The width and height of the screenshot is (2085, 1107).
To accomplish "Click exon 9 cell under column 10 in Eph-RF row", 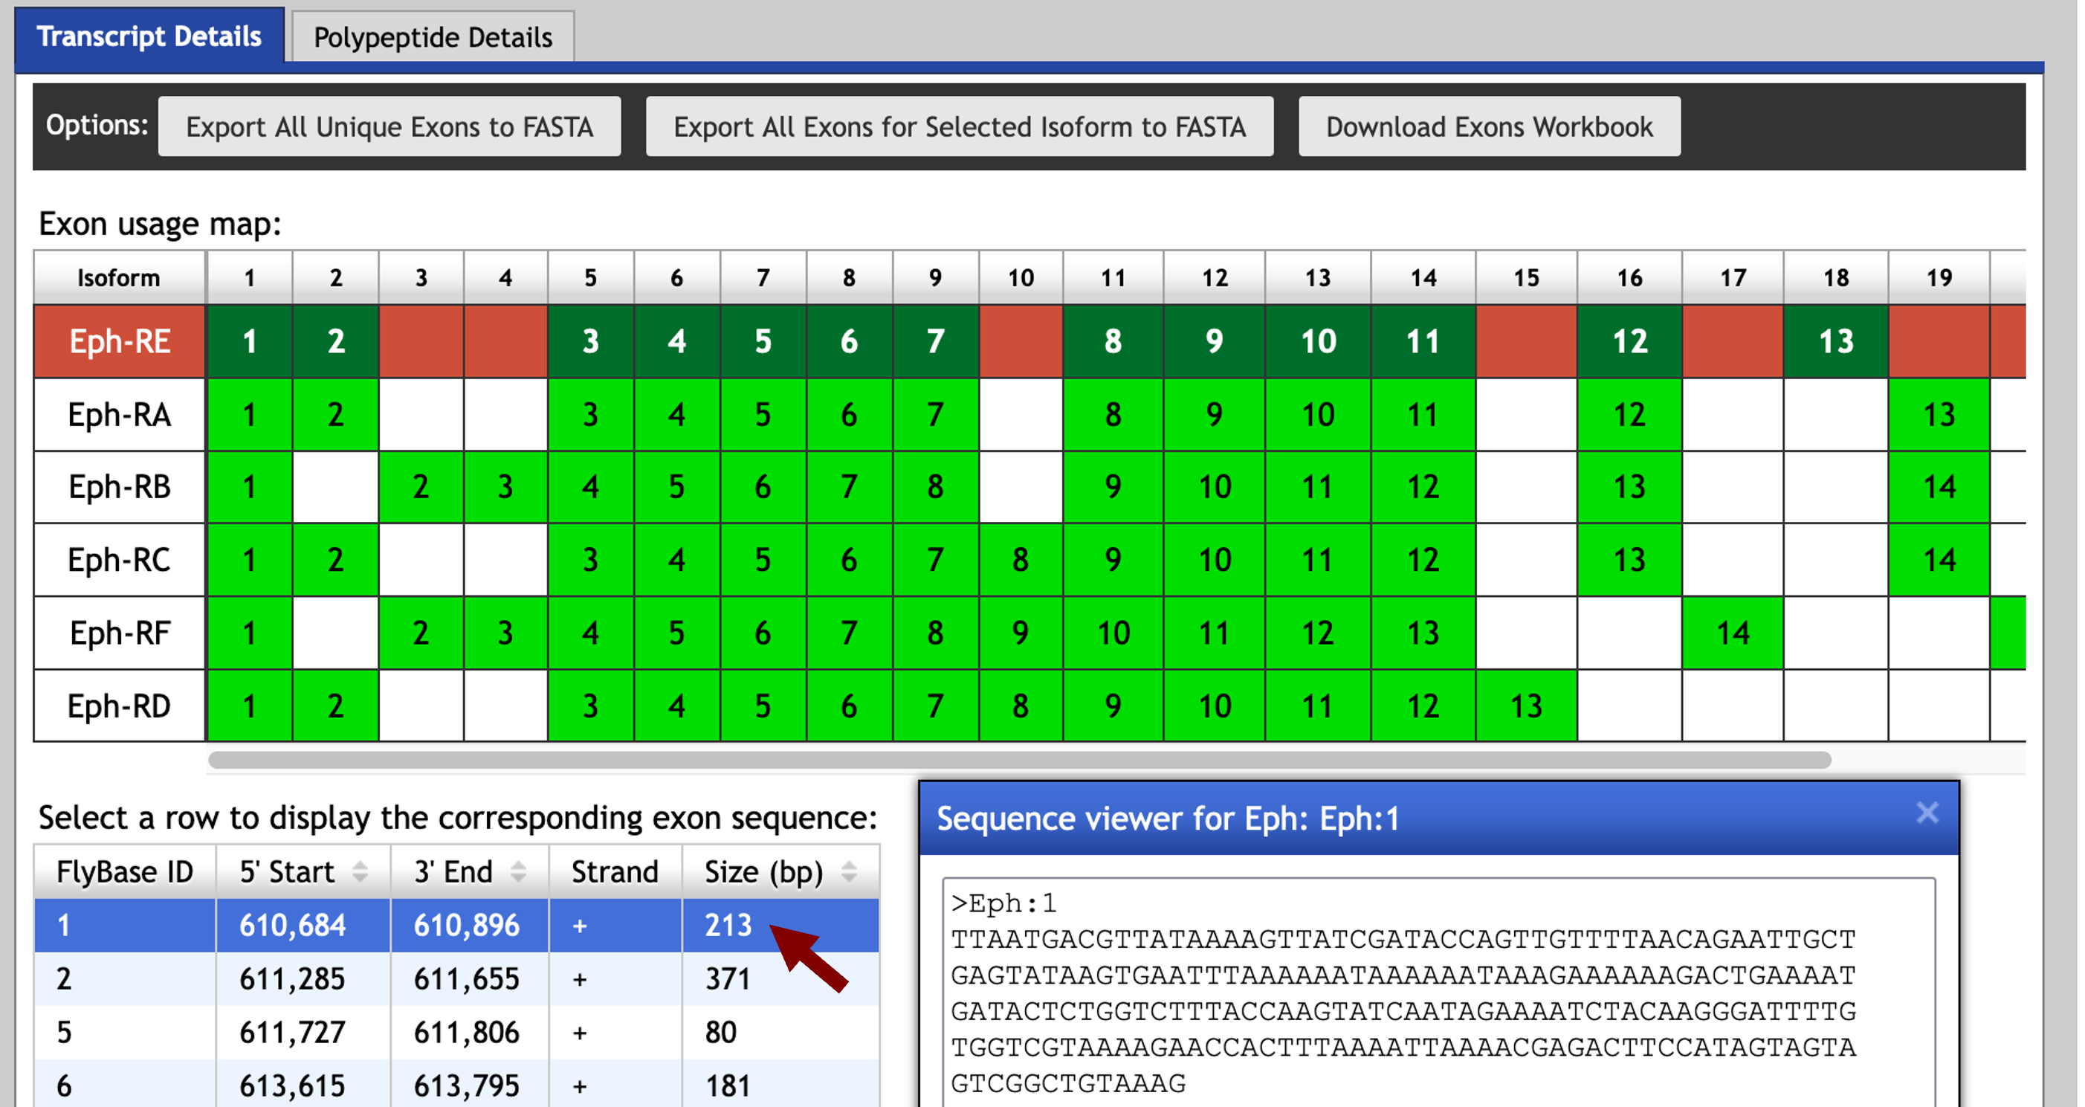I will click(1021, 633).
